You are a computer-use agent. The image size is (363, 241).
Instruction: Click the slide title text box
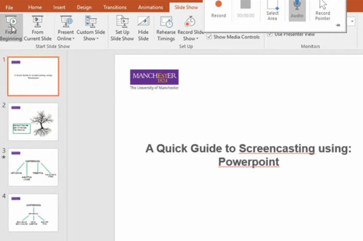click(x=248, y=155)
